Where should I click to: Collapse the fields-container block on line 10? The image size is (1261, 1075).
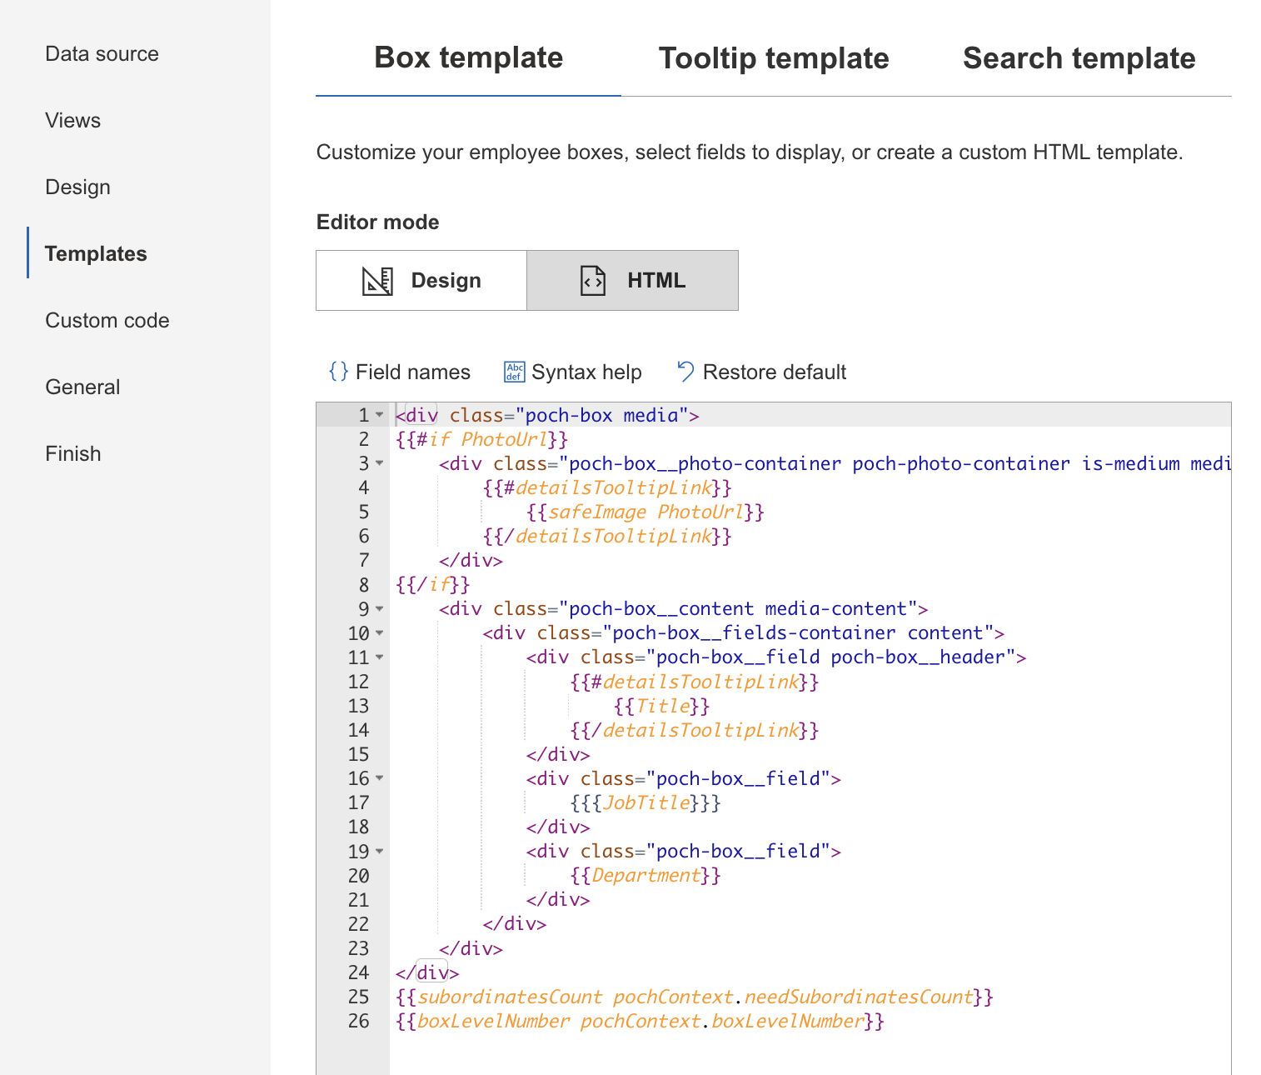pos(380,633)
